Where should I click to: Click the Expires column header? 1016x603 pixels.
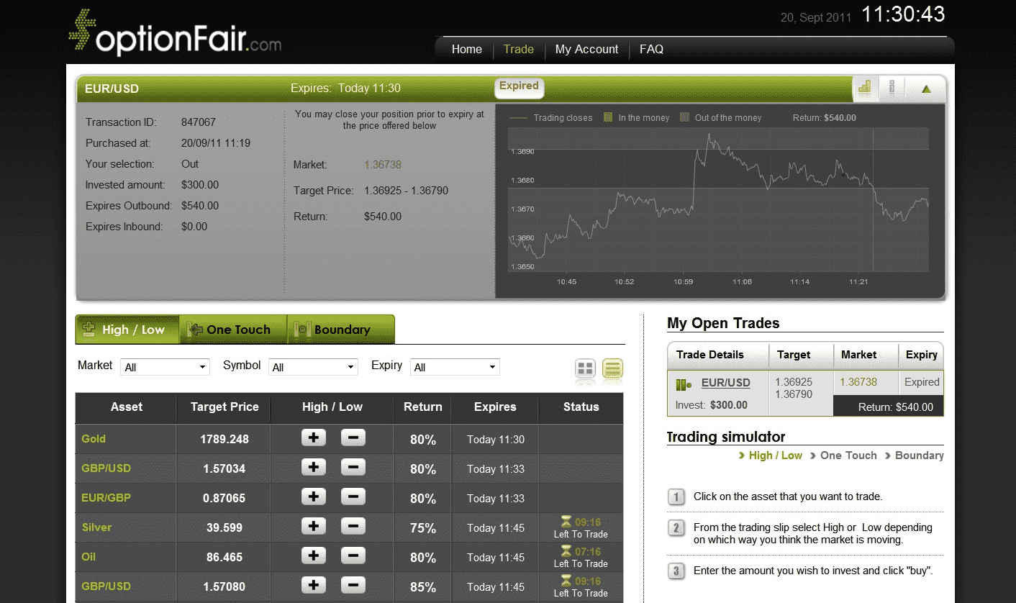[x=495, y=407]
